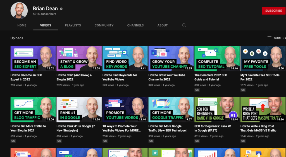Click '831K views • 2 years ago' text

coord(209,136)
